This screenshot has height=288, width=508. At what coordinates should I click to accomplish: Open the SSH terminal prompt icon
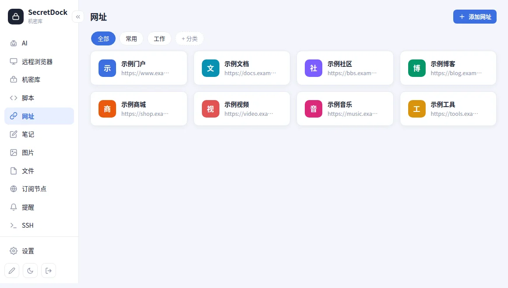(x=13, y=226)
